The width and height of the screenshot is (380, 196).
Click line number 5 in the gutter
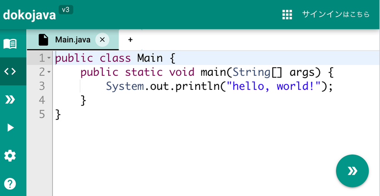(x=42, y=114)
